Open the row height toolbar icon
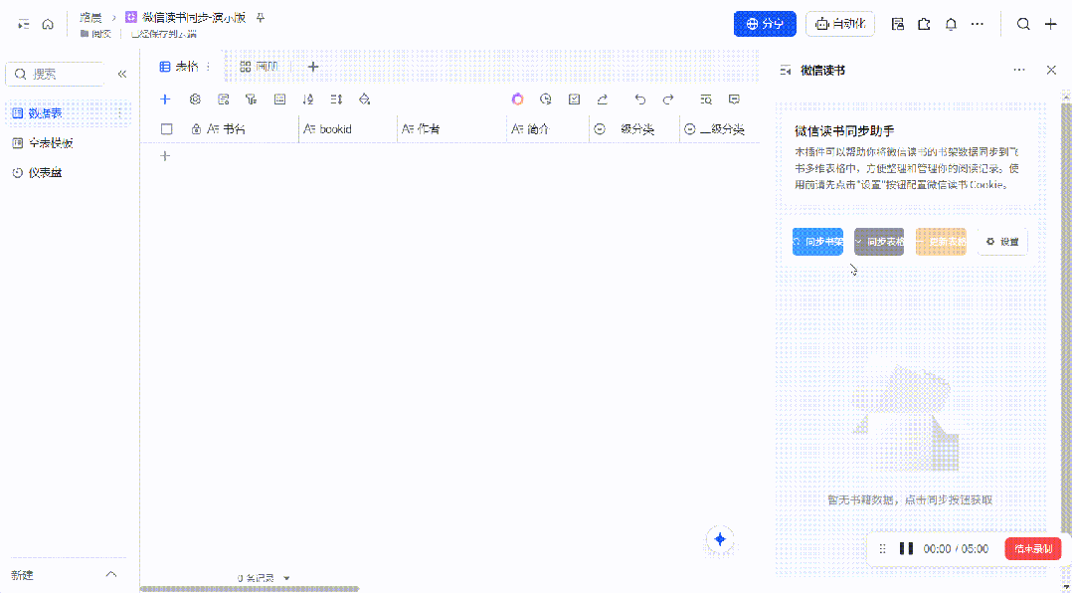Screen dimensions: 1072x593 336,99
